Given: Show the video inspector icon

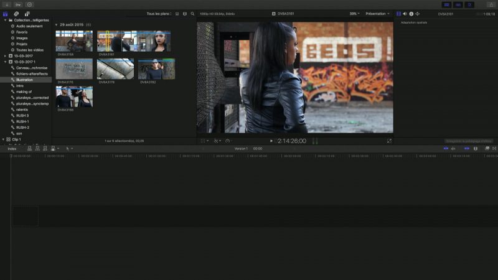Looking at the screenshot, I should [x=398, y=14].
